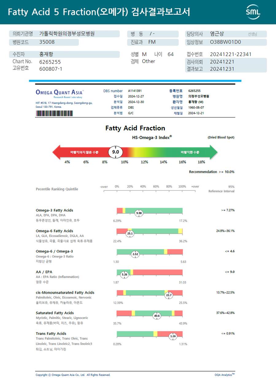This screenshot has height=390, width=276.
Task: Click the 5.26 AA/EPA ratio marker
Action: (124, 275)
